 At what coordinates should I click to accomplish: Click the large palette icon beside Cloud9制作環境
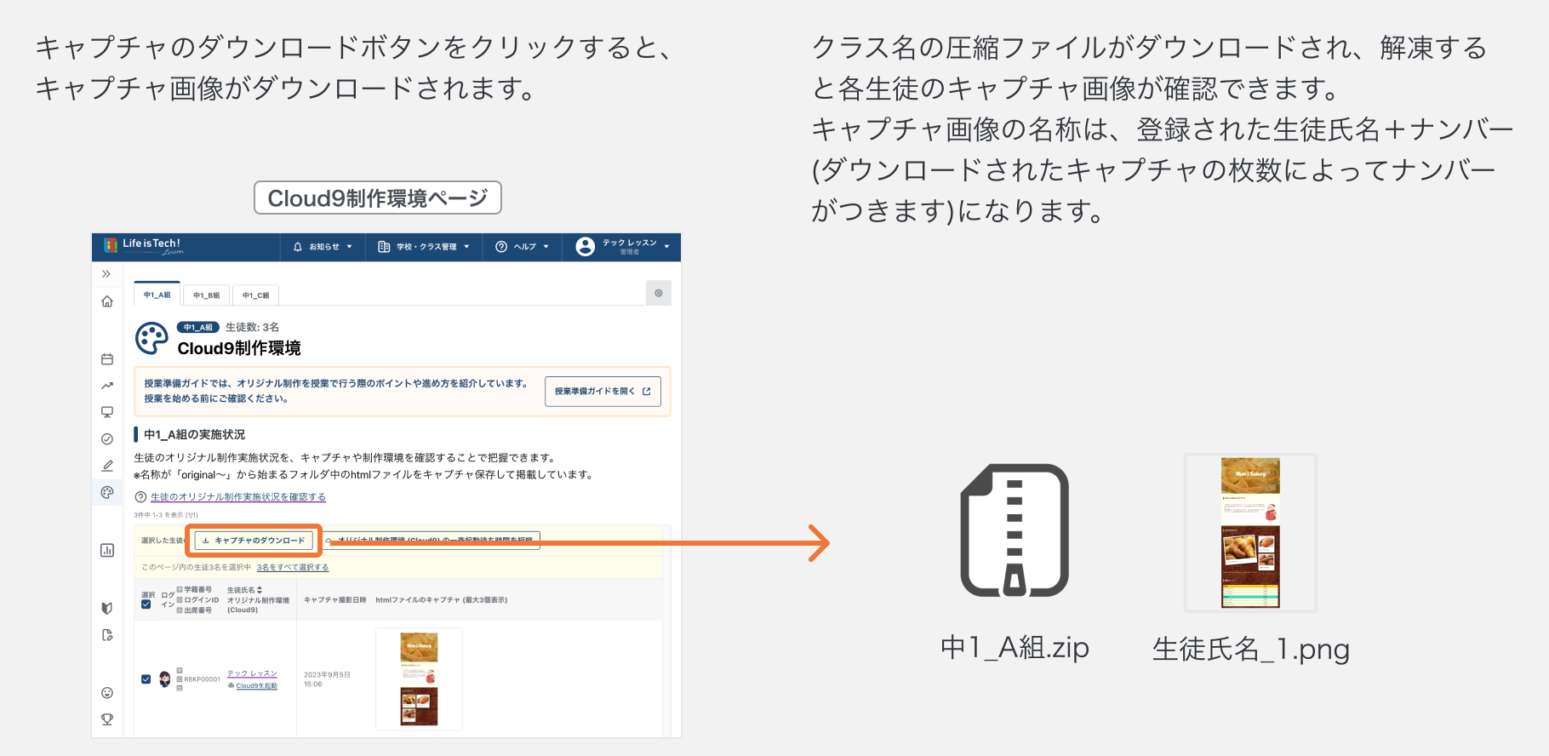pos(152,338)
